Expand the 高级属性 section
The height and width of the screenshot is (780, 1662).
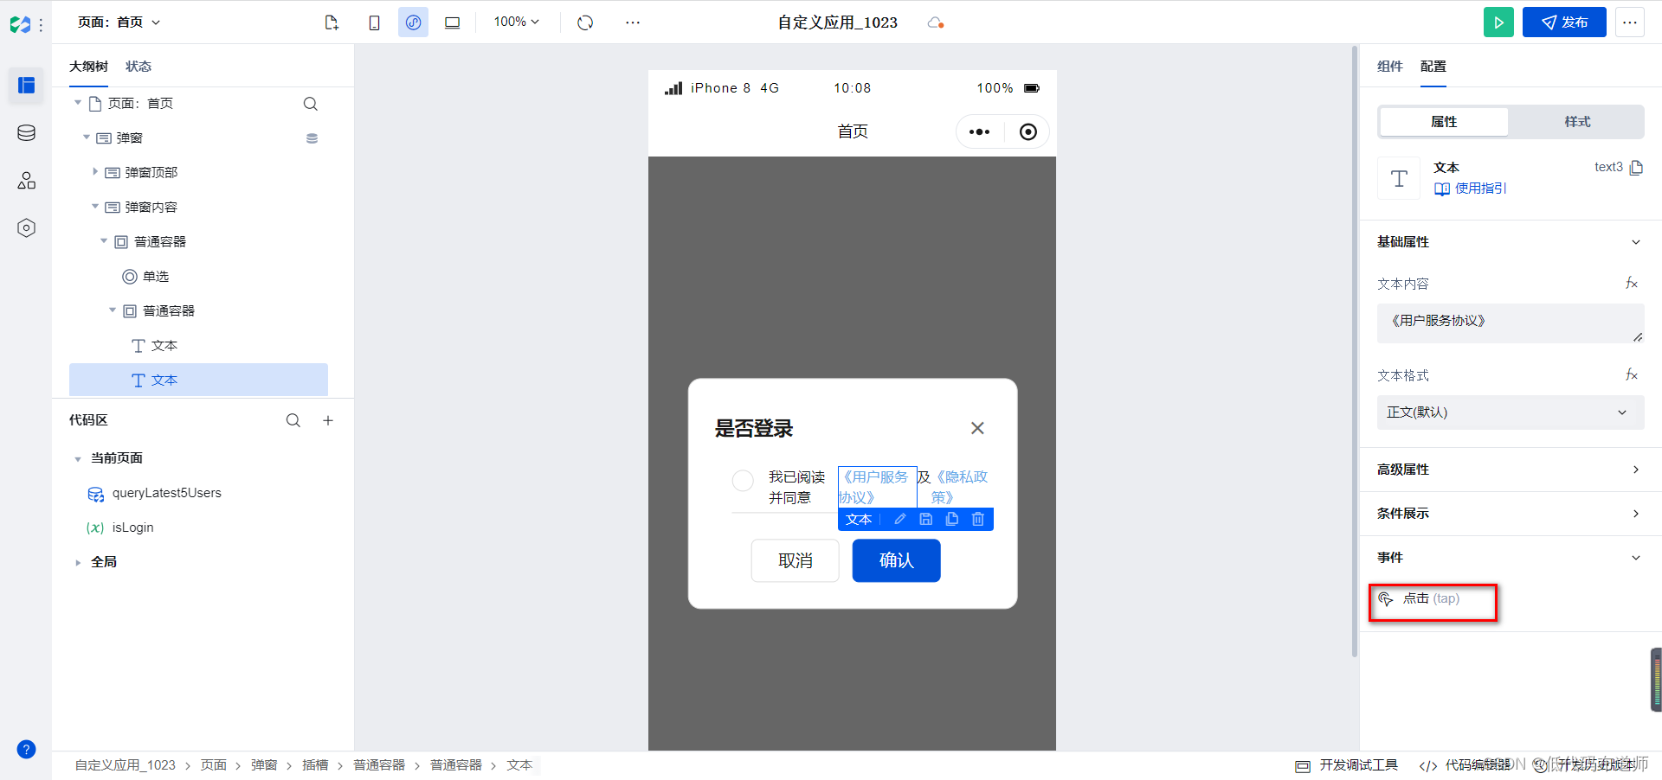1635,470
